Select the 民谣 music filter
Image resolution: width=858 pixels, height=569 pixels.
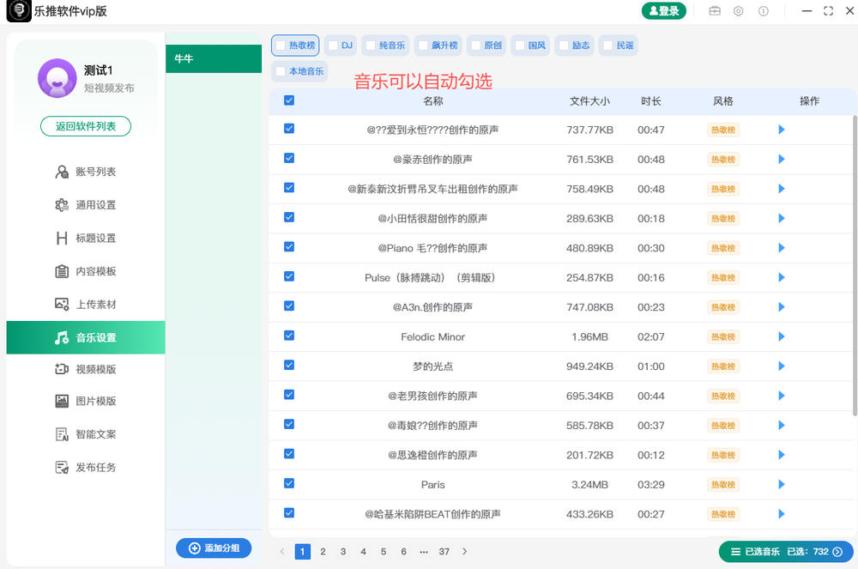point(618,45)
